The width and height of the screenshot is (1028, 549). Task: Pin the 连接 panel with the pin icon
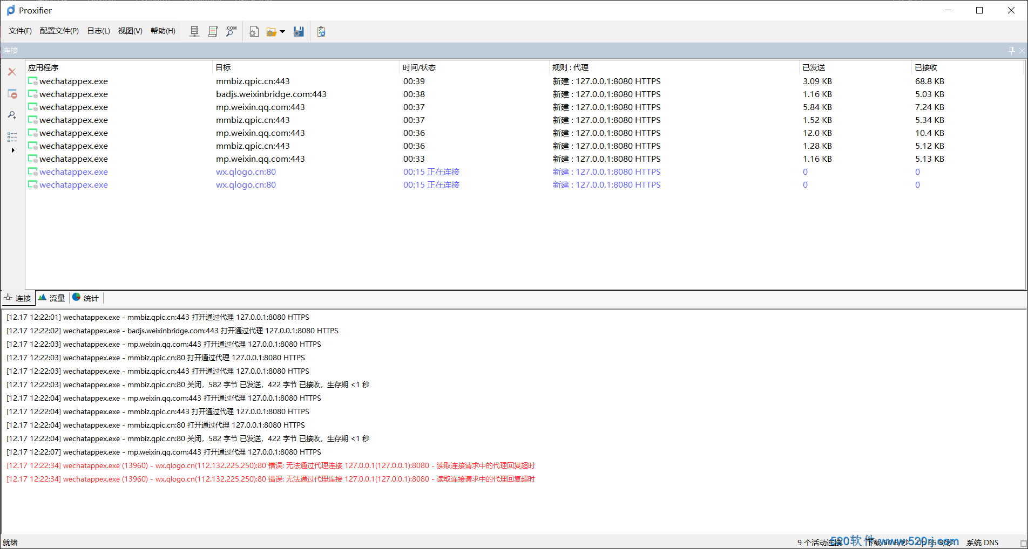(x=1011, y=50)
